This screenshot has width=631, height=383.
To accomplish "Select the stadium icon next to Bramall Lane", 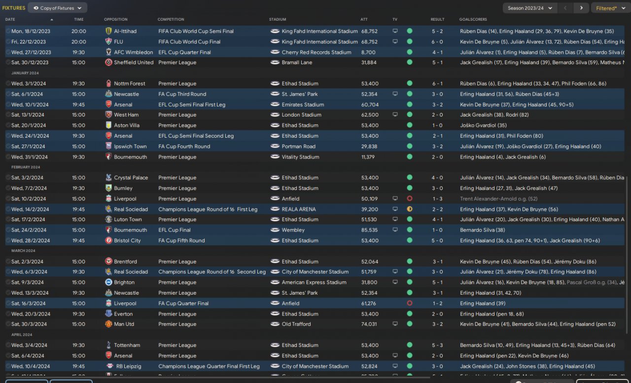I will click(275, 63).
